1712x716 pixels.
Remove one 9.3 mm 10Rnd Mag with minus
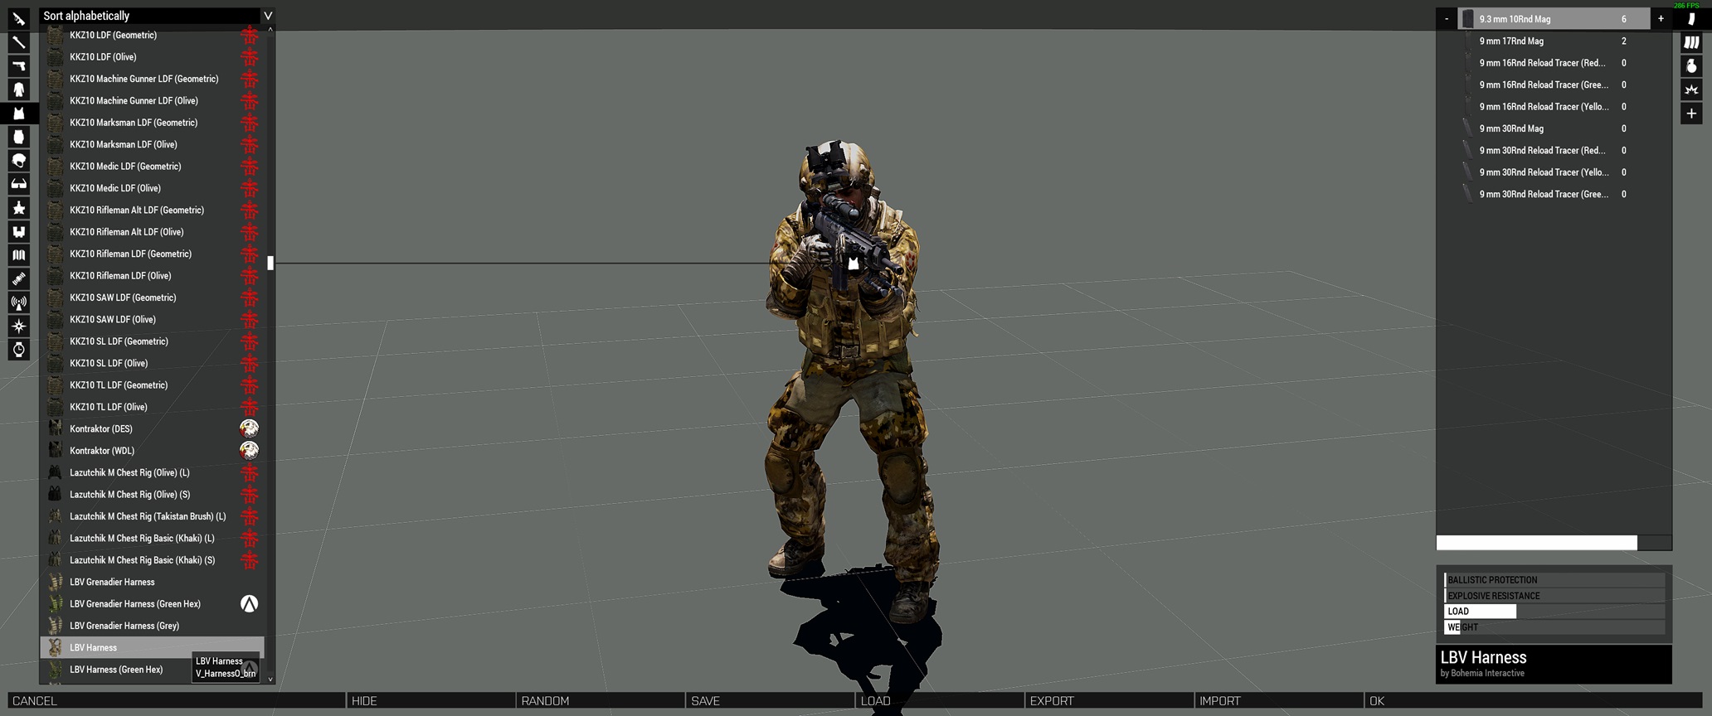(1447, 18)
